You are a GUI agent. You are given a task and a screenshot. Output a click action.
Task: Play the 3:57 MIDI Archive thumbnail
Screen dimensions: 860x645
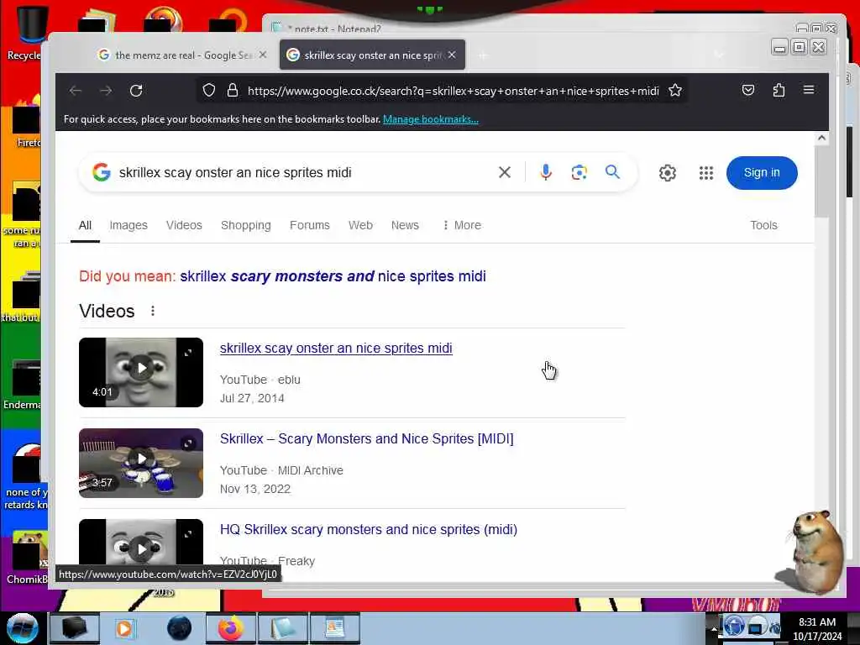pyautogui.click(x=141, y=463)
